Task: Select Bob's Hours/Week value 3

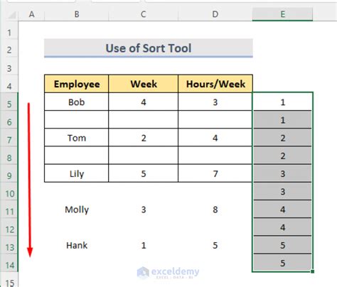Action: tap(215, 102)
